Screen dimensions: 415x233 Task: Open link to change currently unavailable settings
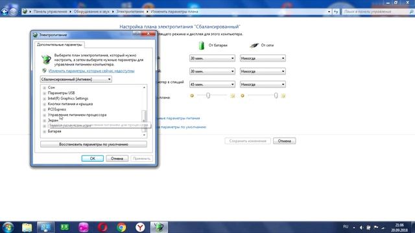(91, 71)
